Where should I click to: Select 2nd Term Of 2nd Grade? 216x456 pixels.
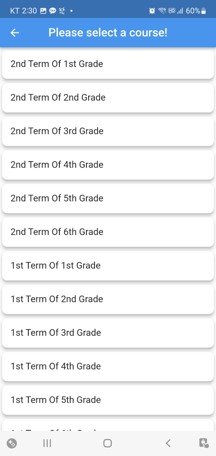(108, 98)
